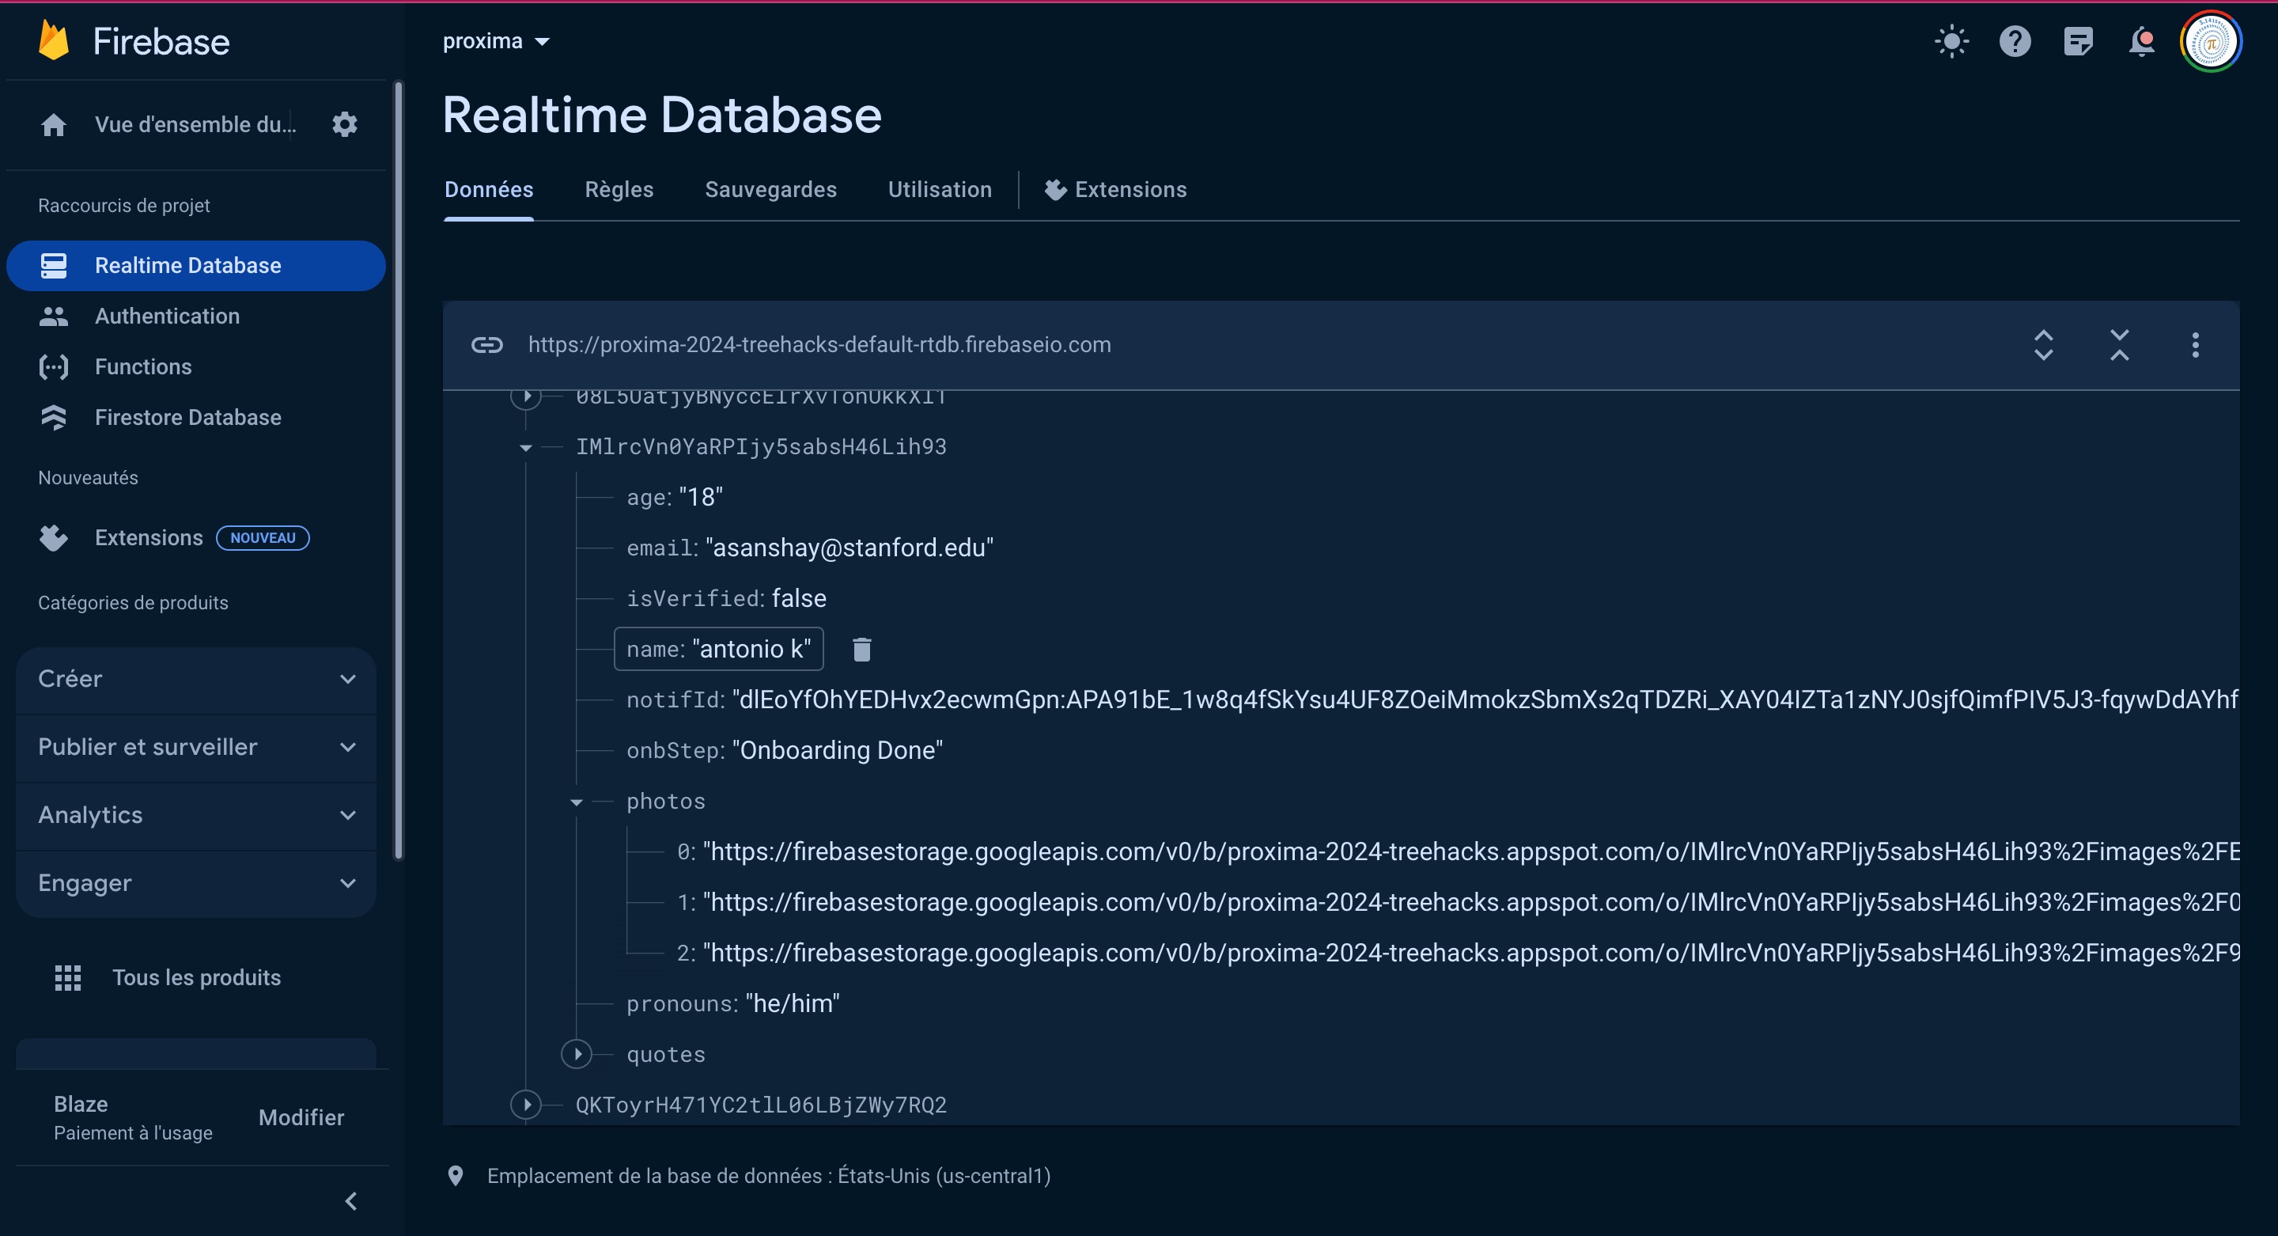Image resolution: width=2278 pixels, height=1236 pixels.
Task: Click Modifier to change the Blaze plan
Action: (301, 1117)
